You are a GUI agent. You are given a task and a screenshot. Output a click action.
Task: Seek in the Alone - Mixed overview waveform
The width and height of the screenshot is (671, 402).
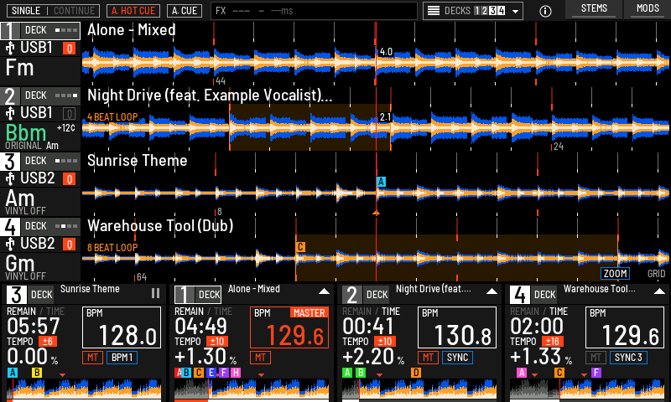pyautogui.click(x=252, y=389)
